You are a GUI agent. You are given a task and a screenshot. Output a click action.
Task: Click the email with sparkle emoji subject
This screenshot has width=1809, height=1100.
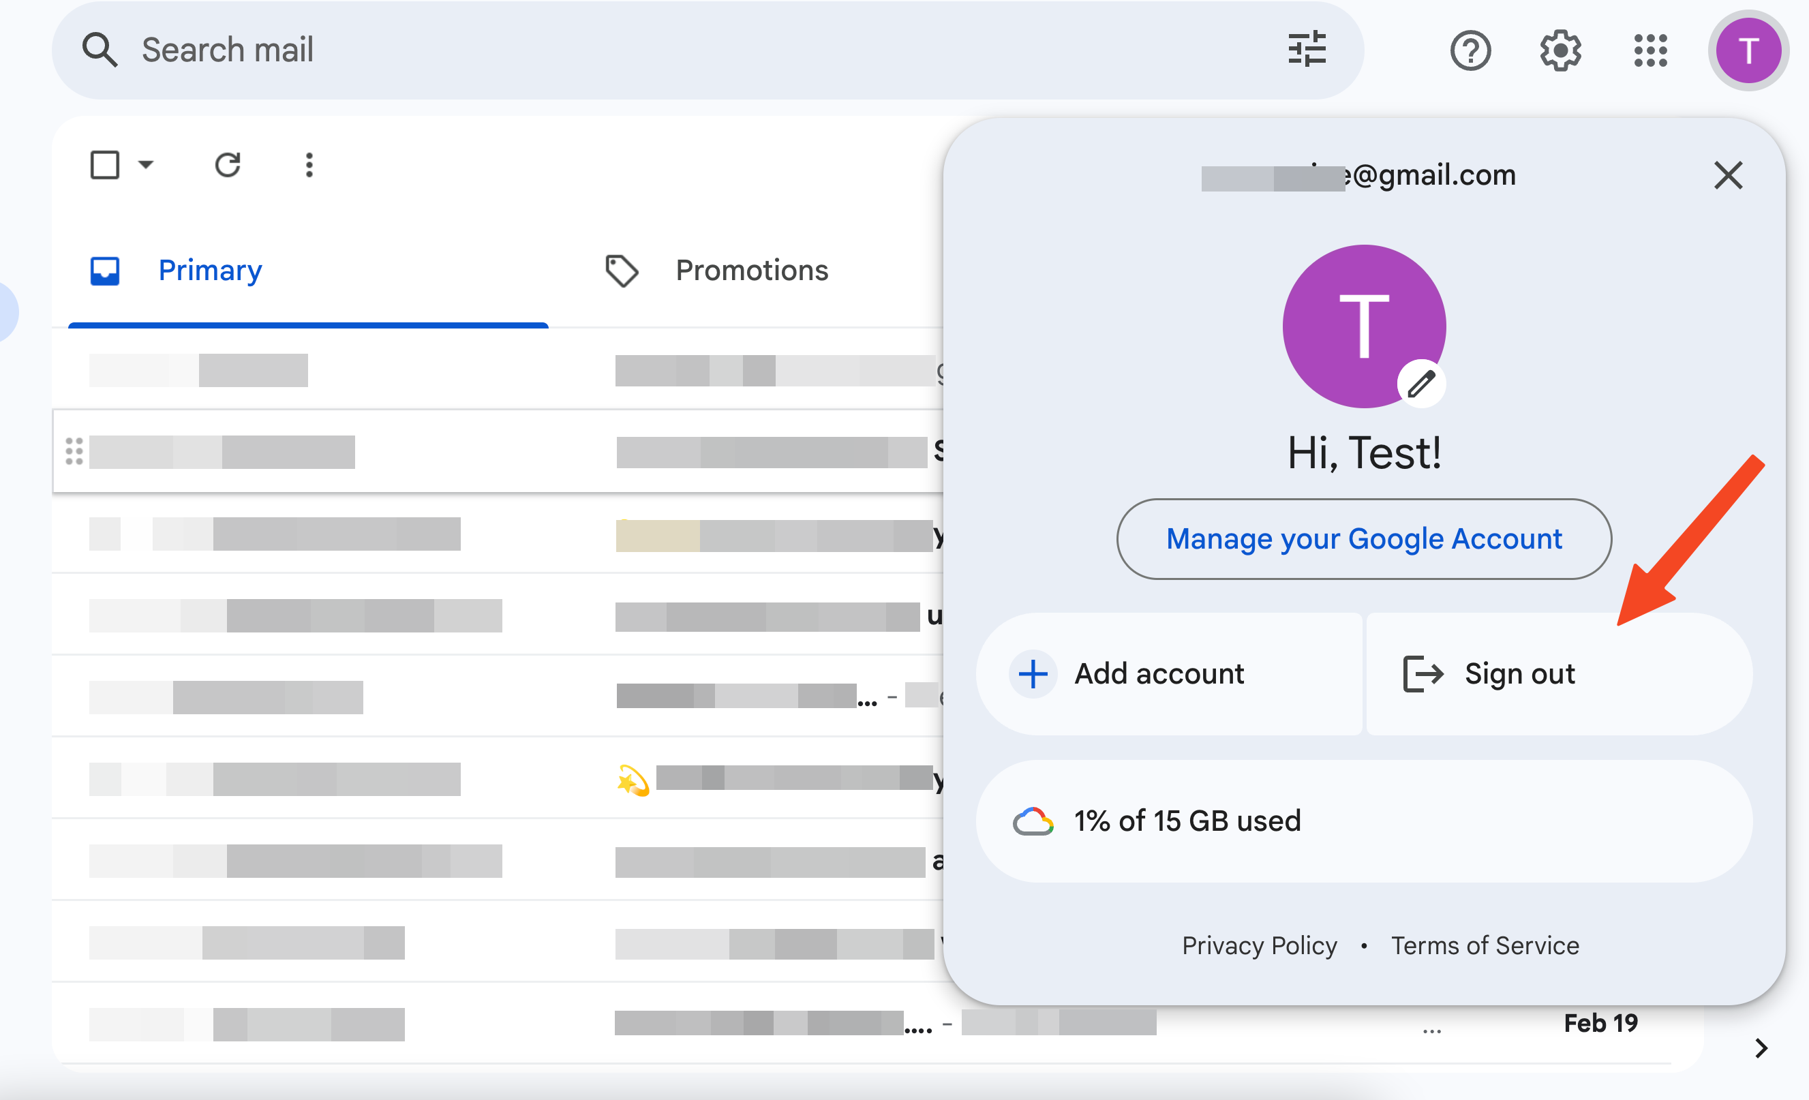point(496,778)
